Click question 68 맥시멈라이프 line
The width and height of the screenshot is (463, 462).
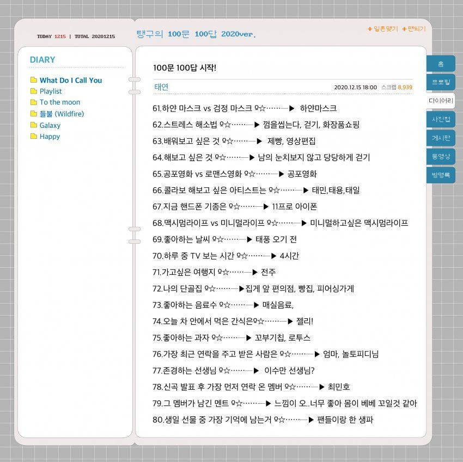point(280,223)
